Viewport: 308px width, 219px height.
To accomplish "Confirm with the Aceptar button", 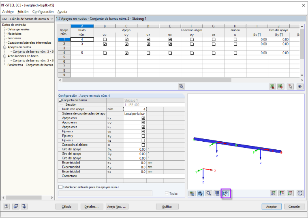I will click(272, 206).
